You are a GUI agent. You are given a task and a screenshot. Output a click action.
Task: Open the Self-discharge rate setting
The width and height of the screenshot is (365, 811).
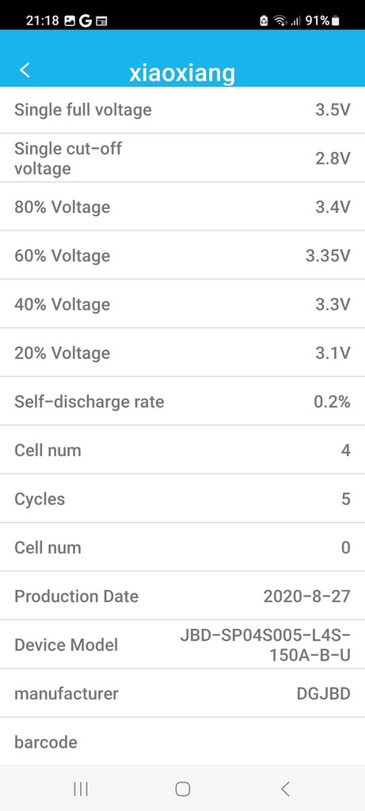(x=182, y=402)
